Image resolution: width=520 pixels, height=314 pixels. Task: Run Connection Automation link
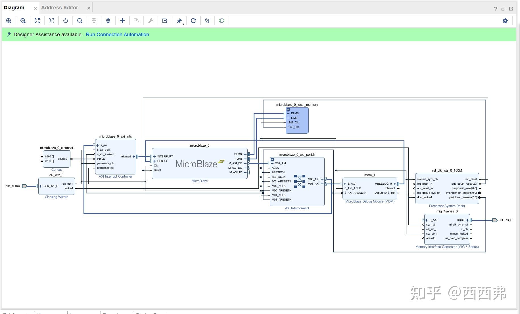tap(117, 35)
